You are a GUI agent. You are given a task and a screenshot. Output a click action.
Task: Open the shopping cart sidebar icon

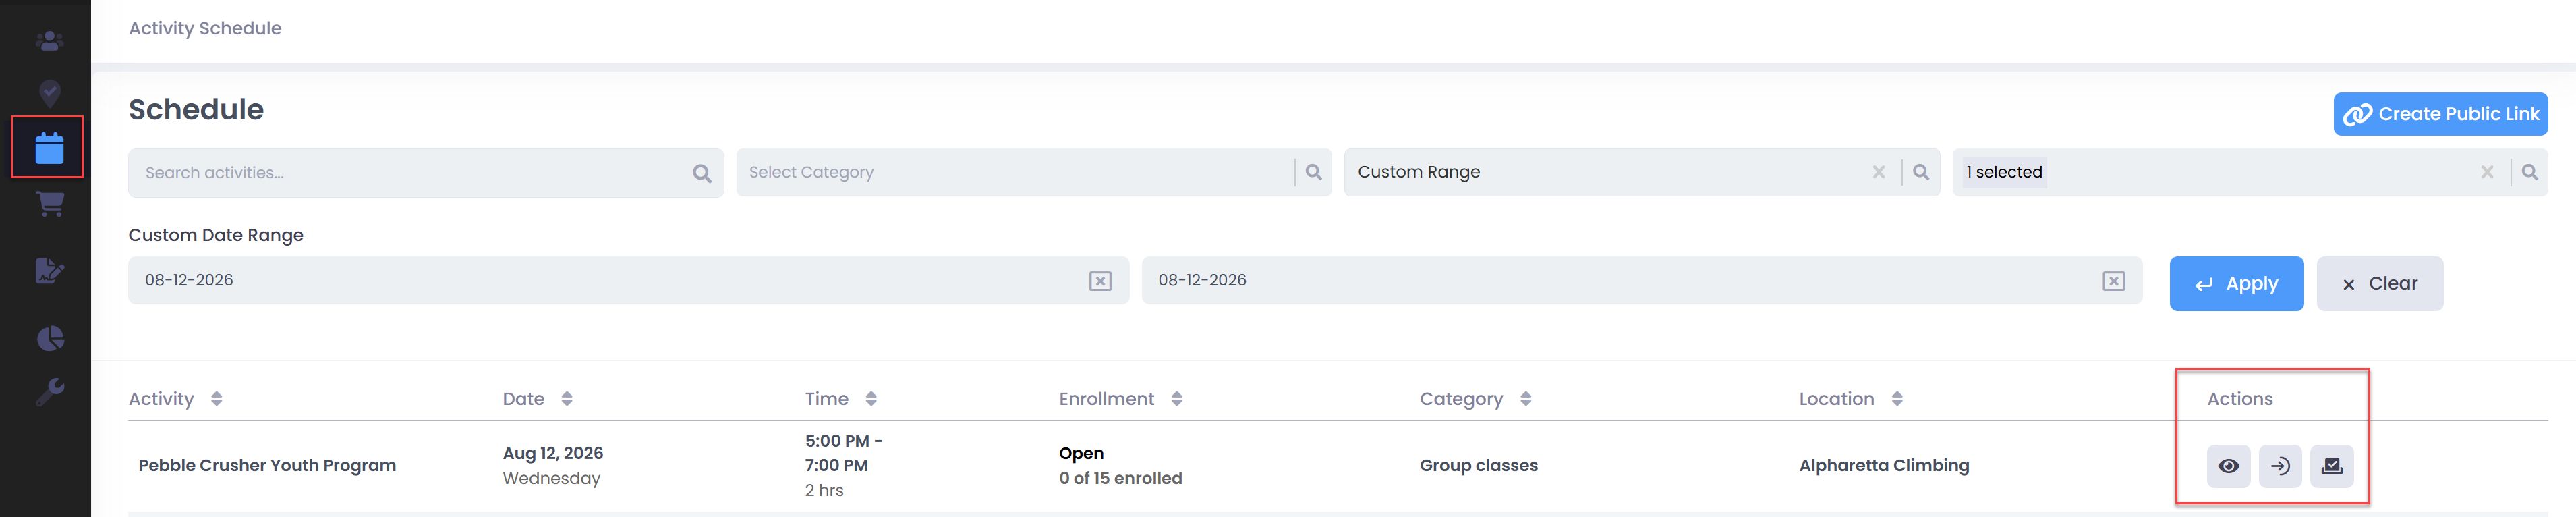49,204
